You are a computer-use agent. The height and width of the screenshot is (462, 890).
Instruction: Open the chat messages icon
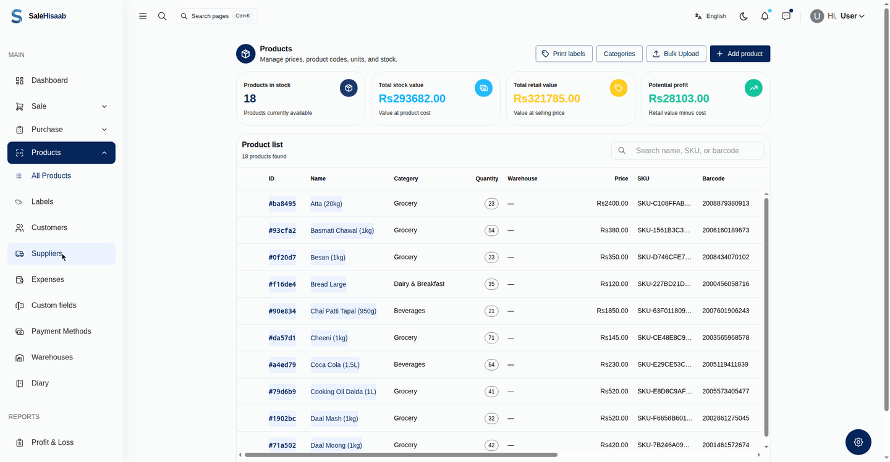pyautogui.click(x=786, y=16)
